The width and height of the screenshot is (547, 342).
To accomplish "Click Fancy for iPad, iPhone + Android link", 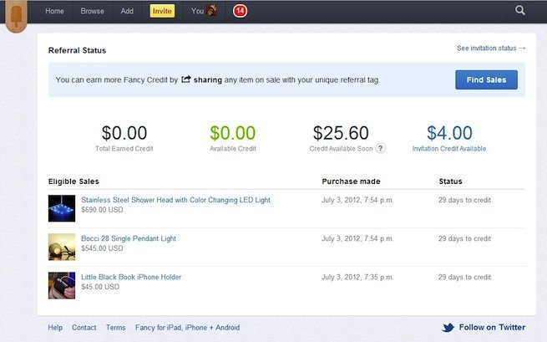I will (187, 328).
